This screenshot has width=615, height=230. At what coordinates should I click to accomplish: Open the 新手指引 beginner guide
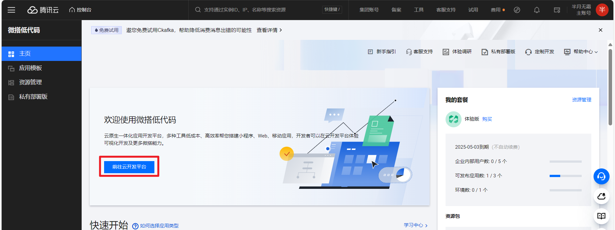point(382,52)
